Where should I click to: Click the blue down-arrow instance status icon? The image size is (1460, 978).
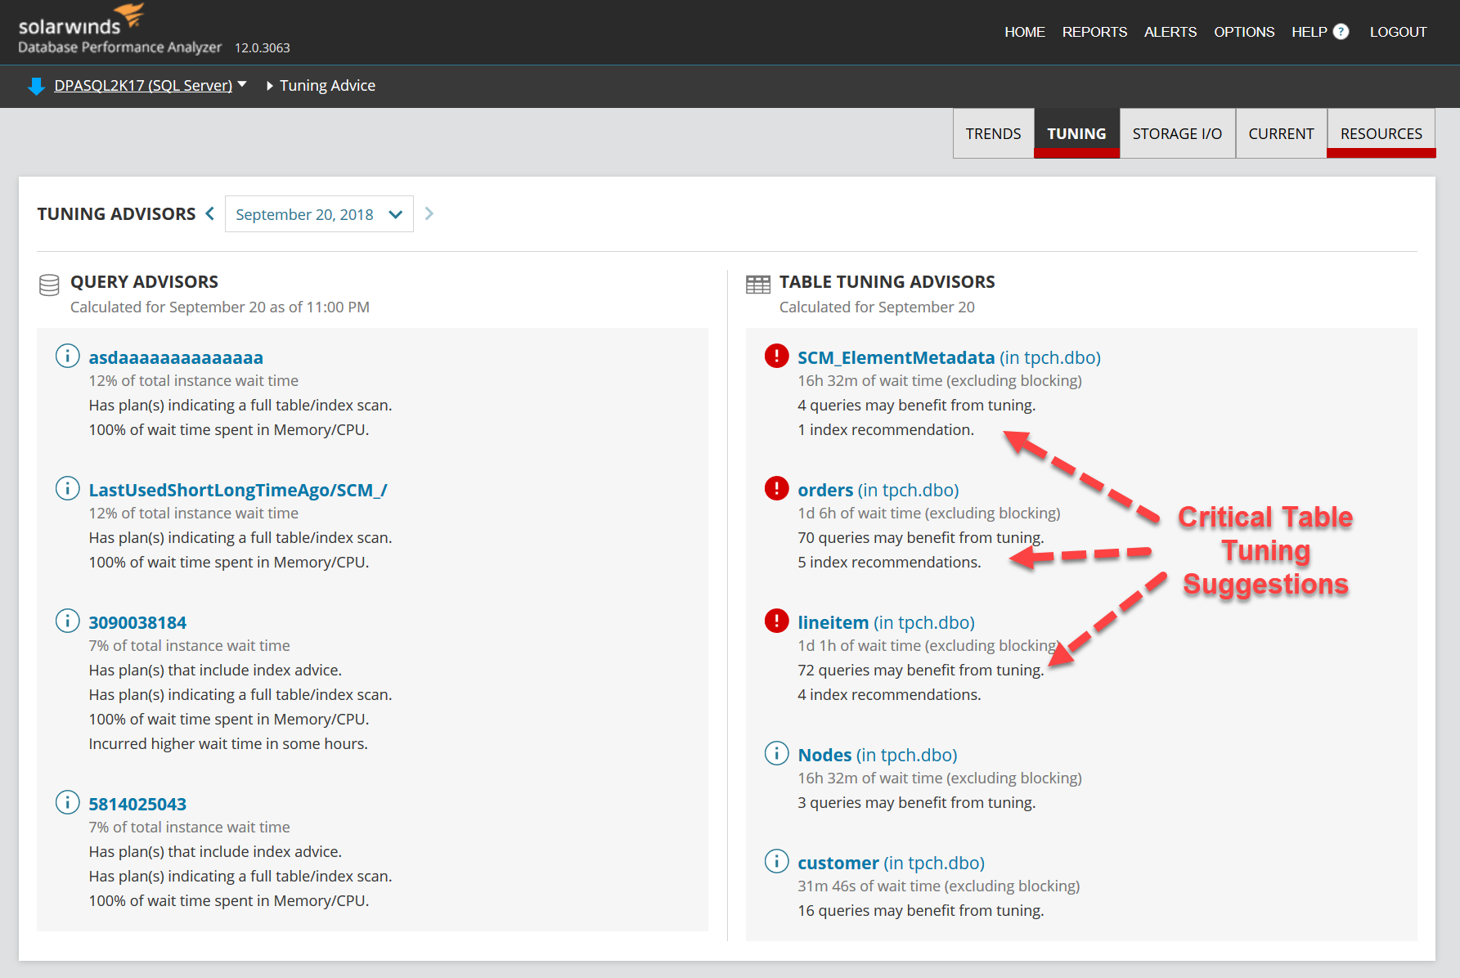pos(36,86)
